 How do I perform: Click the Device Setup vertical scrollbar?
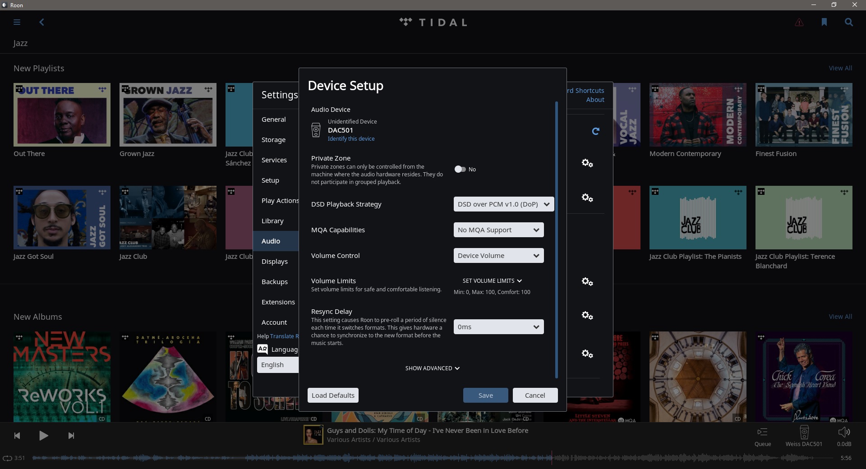pyautogui.click(x=556, y=240)
